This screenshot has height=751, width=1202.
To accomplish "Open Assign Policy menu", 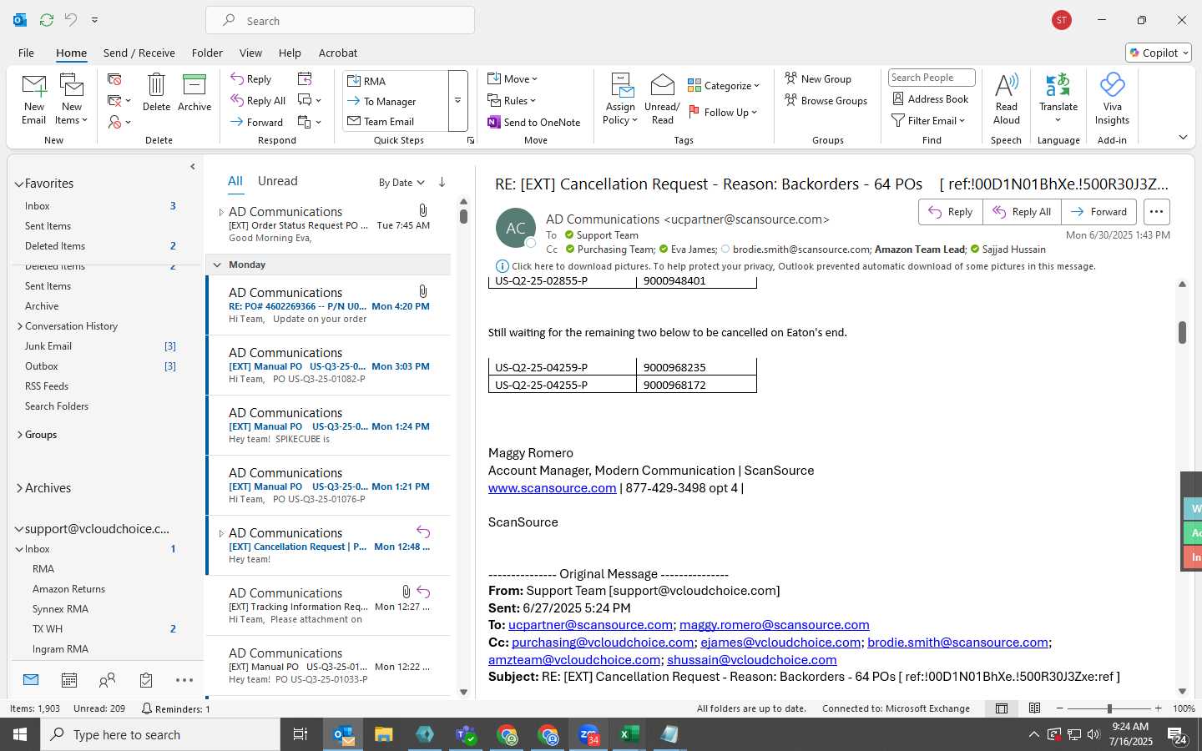I will [620, 98].
